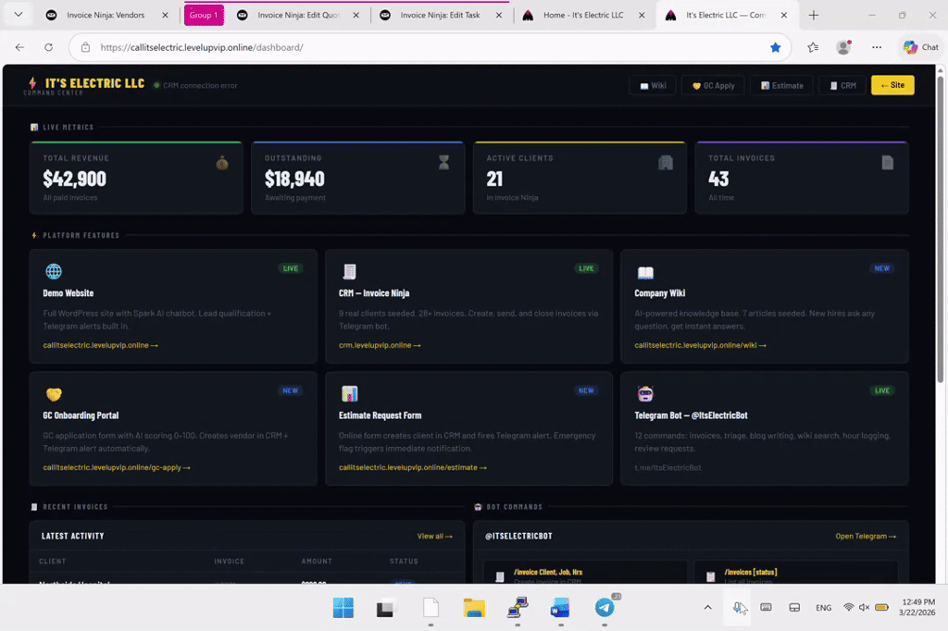Click the globe icon of Demo Website
The width and height of the screenshot is (948, 631).
pos(54,271)
